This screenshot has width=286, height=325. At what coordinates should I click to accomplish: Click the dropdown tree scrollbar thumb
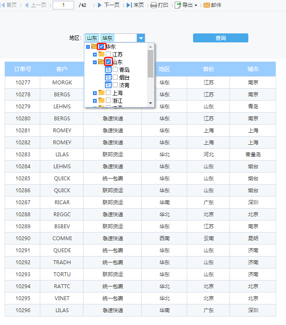[150, 64]
